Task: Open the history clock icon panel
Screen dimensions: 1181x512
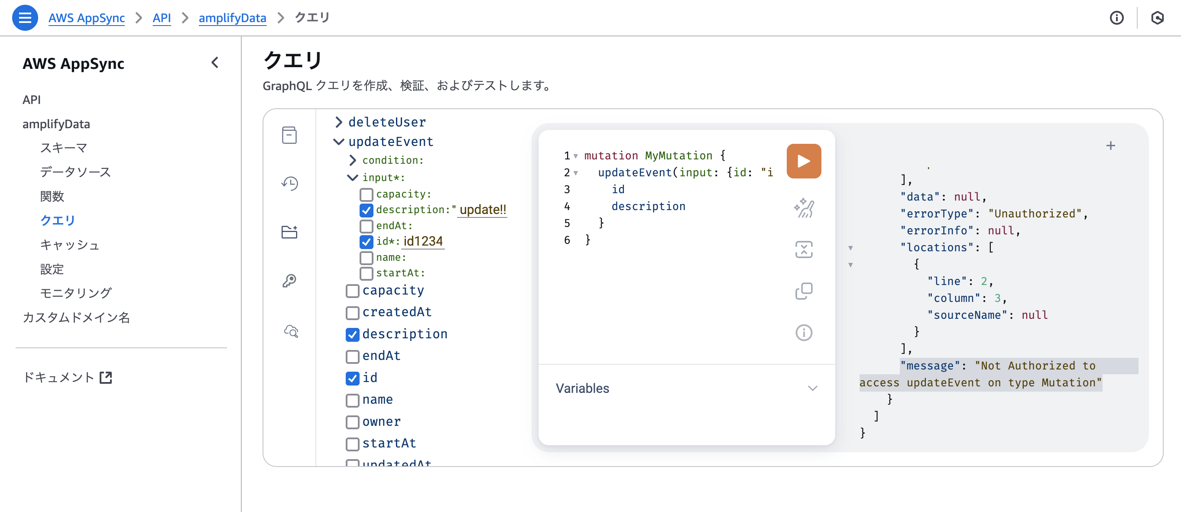Action: coord(289,184)
